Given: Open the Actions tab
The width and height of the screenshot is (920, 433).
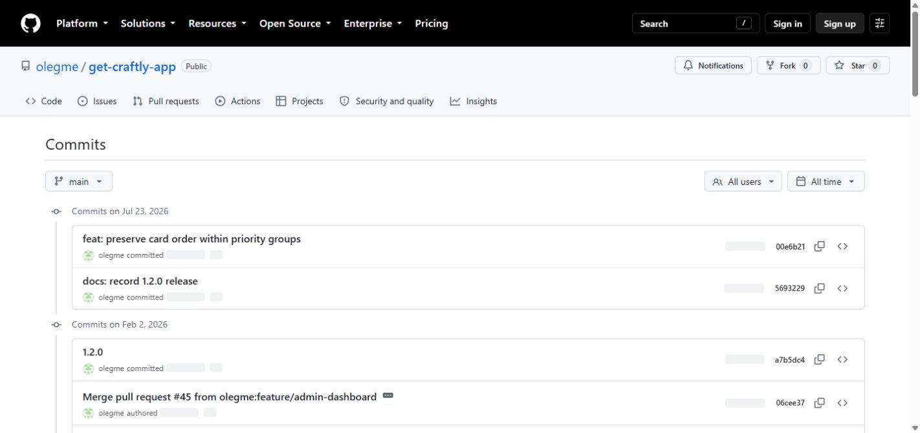Looking at the screenshot, I should tap(237, 101).
